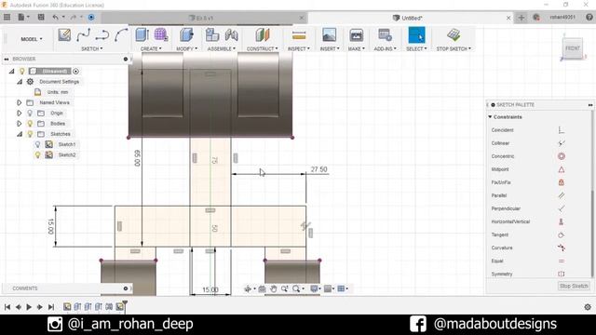Click the Undo arrow icon

click(x=56, y=17)
